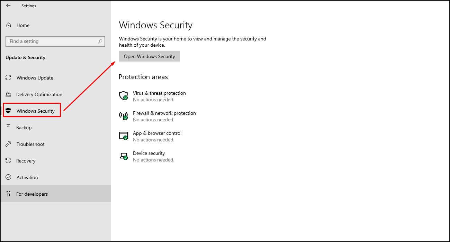Image resolution: width=450 pixels, height=242 pixels.
Task: Open Firewall & network protection
Action: coord(164,113)
